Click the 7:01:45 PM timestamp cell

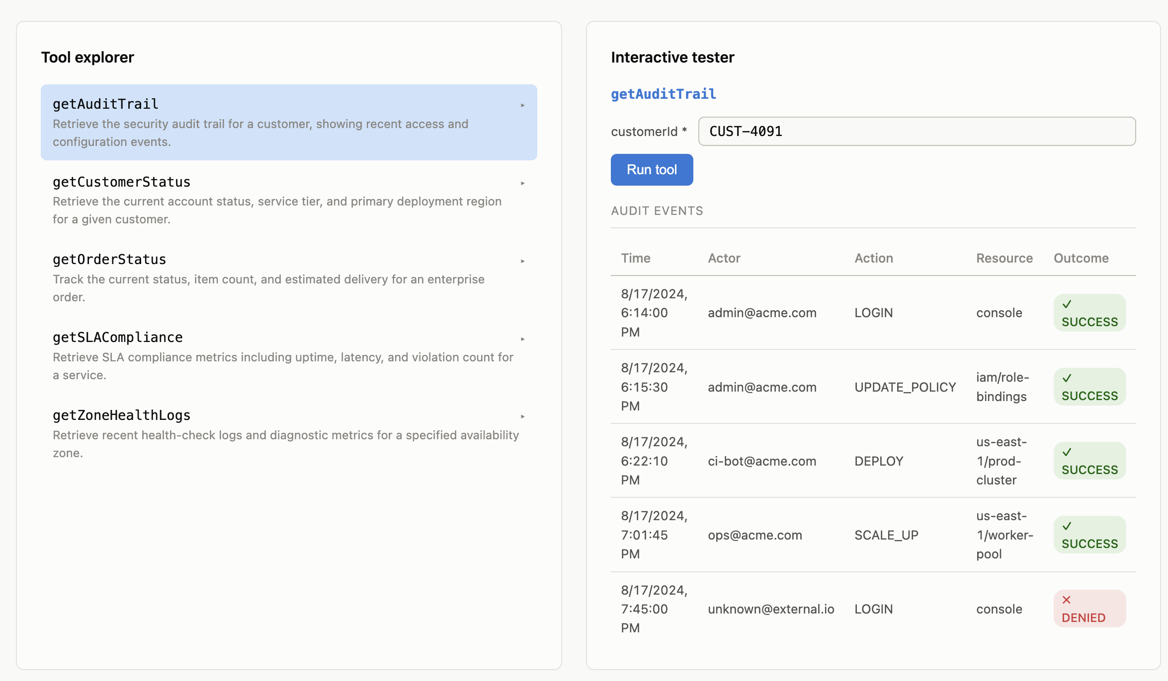[654, 535]
